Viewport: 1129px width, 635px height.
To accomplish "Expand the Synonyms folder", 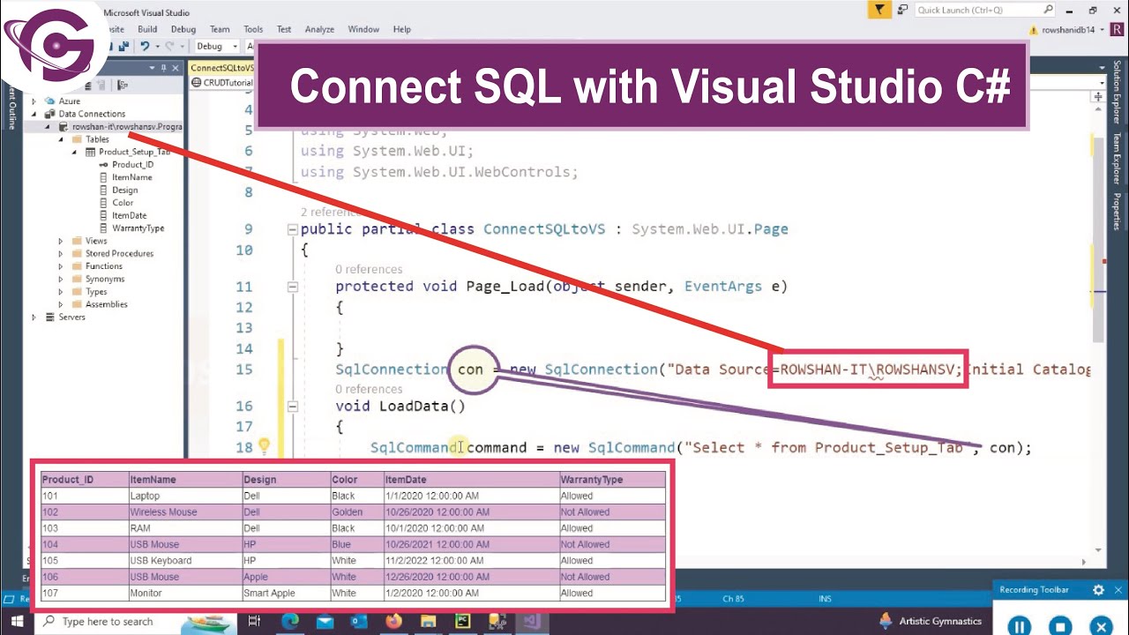I will [x=62, y=279].
